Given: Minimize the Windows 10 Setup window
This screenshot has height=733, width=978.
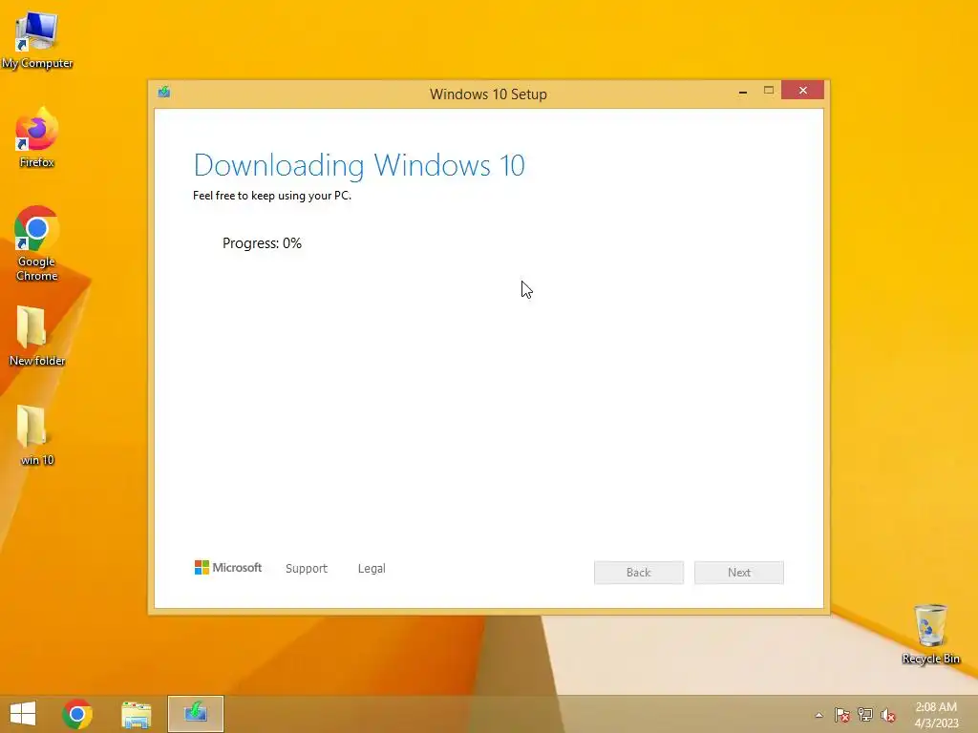Looking at the screenshot, I should [x=743, y=91].
